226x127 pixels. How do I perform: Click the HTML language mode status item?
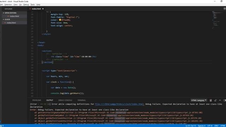pyautogui.click(x=223, y=126)
